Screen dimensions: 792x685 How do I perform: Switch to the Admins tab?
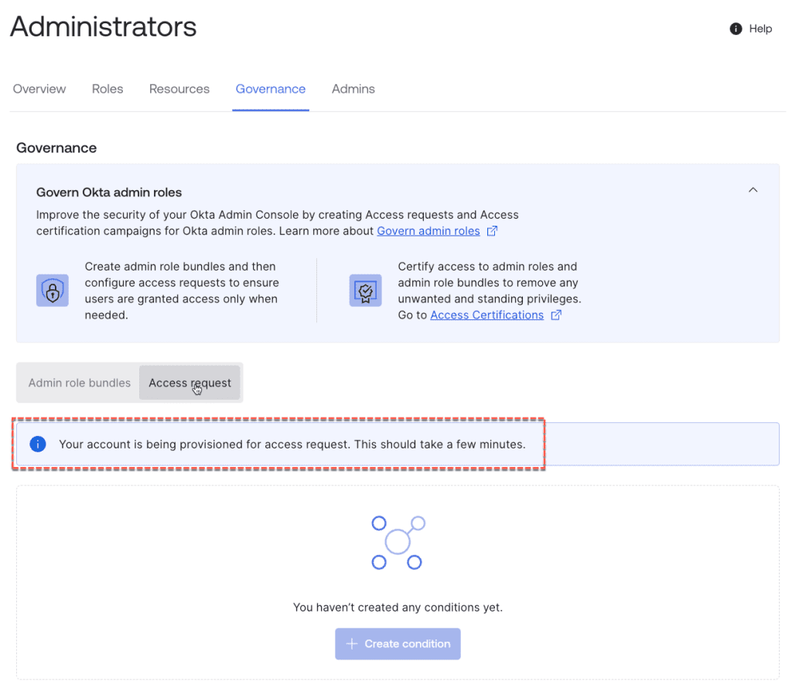click(x=353, y=89)
